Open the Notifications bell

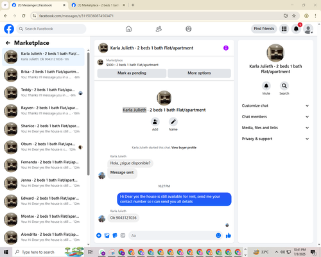(296, 29)
